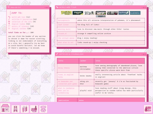153x114 pixels.
Task: Open the 'leaf litter' blog link
Action: pyautogui.click(x=63, y=24)
